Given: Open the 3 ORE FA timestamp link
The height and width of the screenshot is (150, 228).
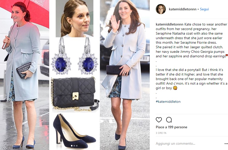Looking at the screenshot, I should (x=161, y=133).
